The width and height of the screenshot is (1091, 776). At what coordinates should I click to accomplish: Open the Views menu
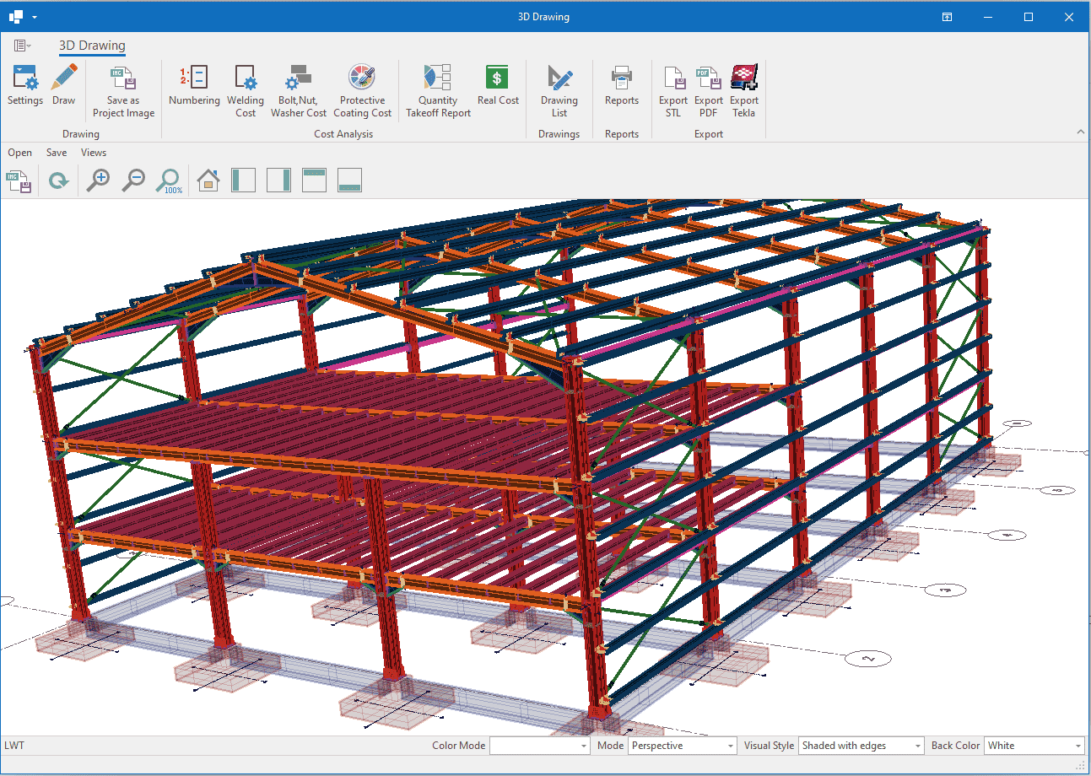tap(94, 153)
